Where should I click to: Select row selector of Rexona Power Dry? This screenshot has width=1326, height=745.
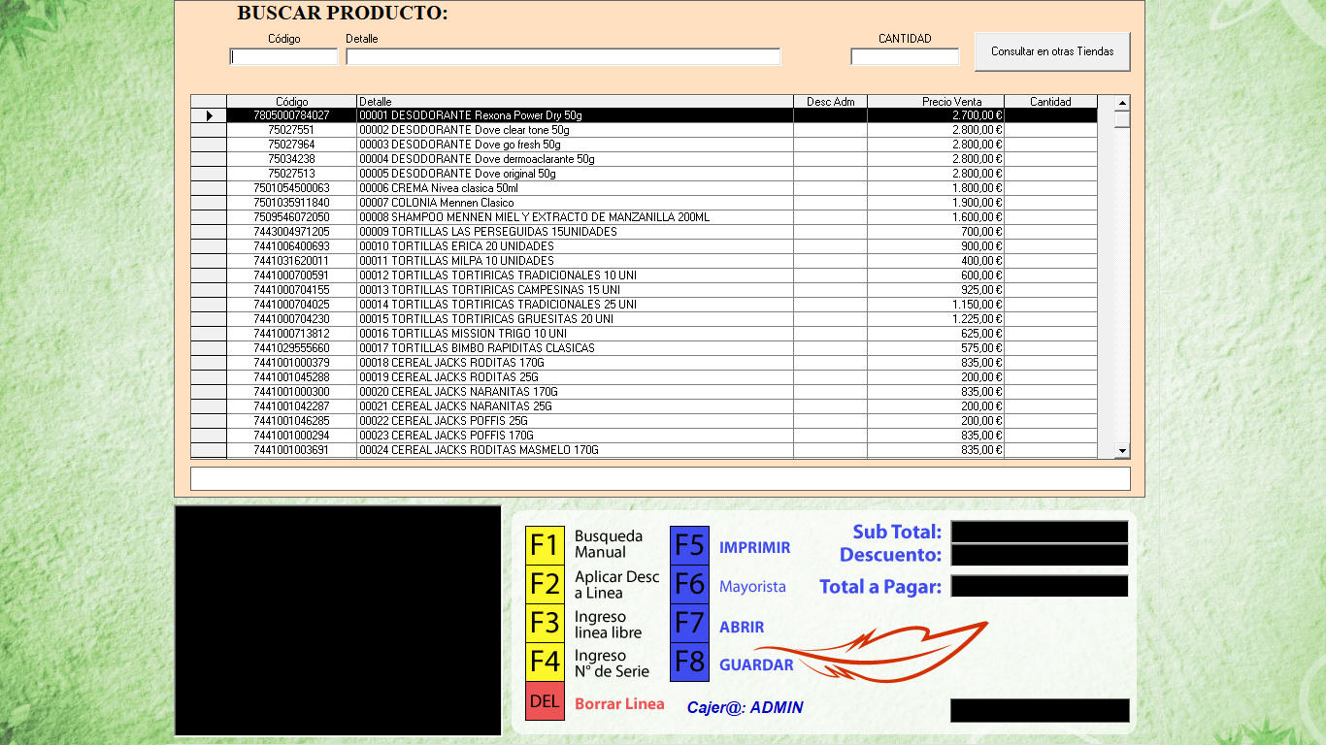coord(209,115)
